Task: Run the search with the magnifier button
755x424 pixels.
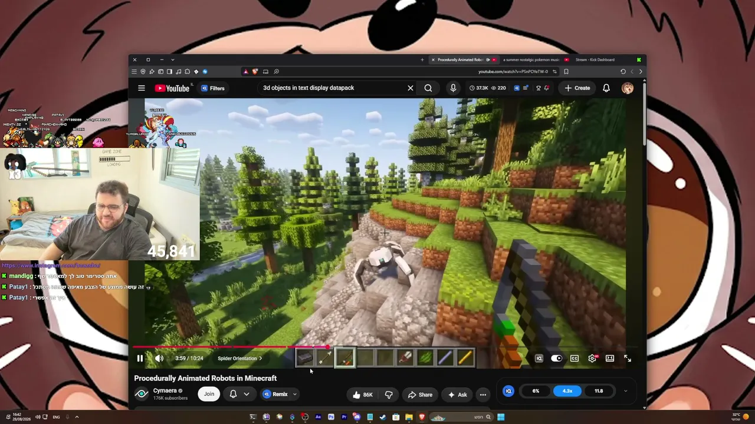Action: point(428,88)
